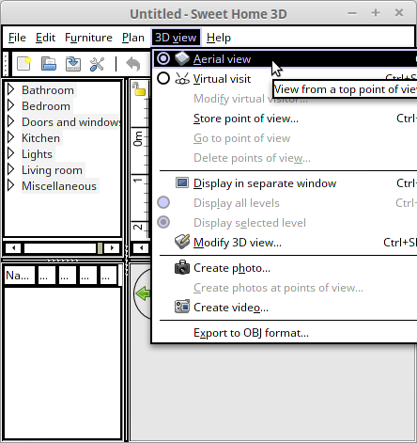Maximize the Sweet Home 3D window
The image size is (417, 443).
[x=376, y=13]
